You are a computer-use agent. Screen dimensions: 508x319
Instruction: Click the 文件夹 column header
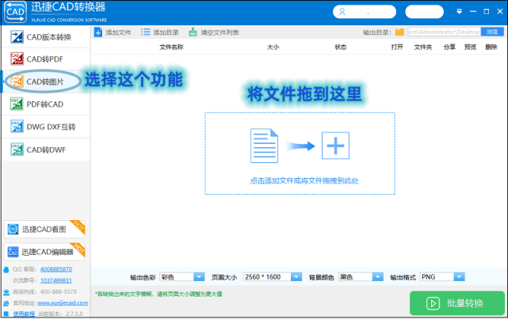click(422, 47)
